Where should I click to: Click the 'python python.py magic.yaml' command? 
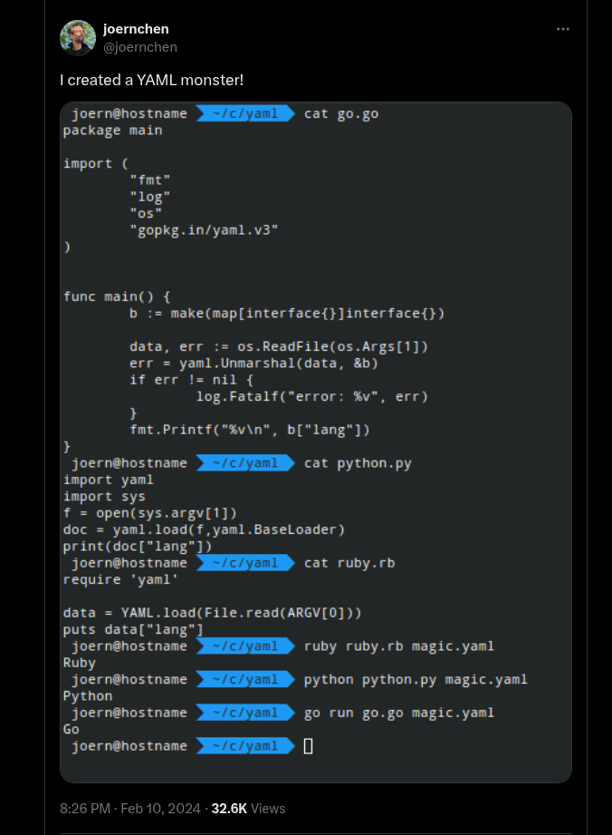point(416,679)
